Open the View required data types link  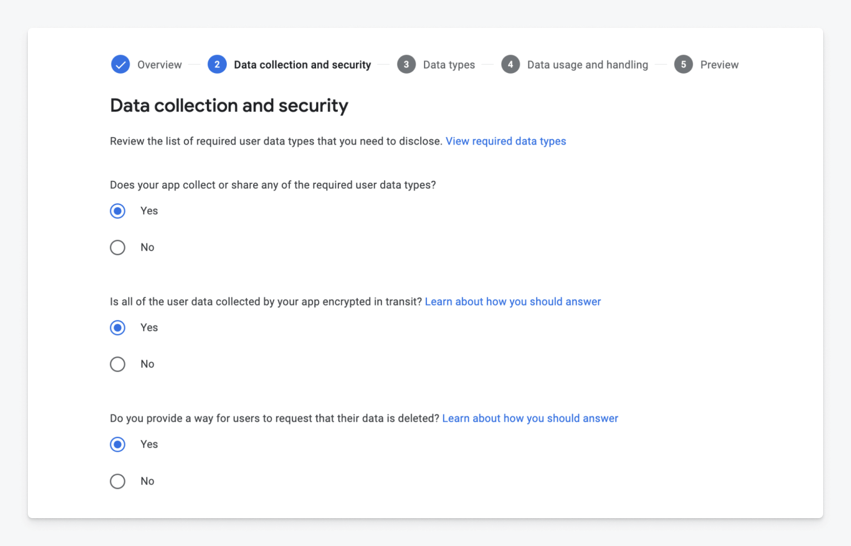pos(505,141)
